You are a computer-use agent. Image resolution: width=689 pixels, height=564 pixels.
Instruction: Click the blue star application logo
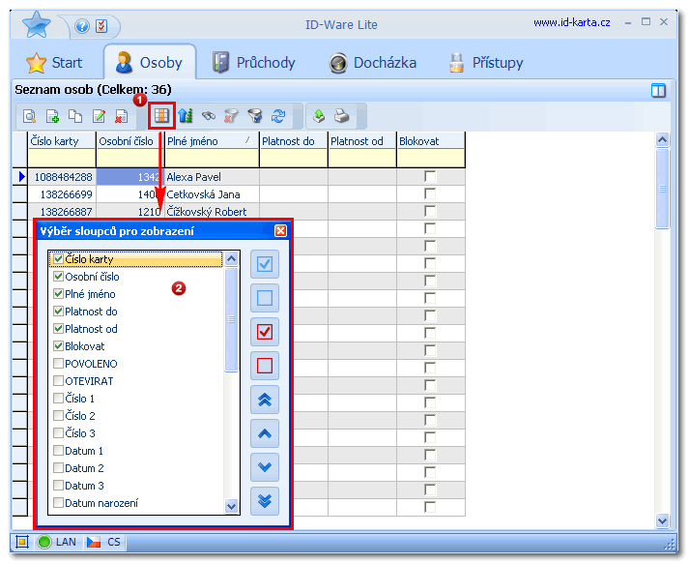37,24
